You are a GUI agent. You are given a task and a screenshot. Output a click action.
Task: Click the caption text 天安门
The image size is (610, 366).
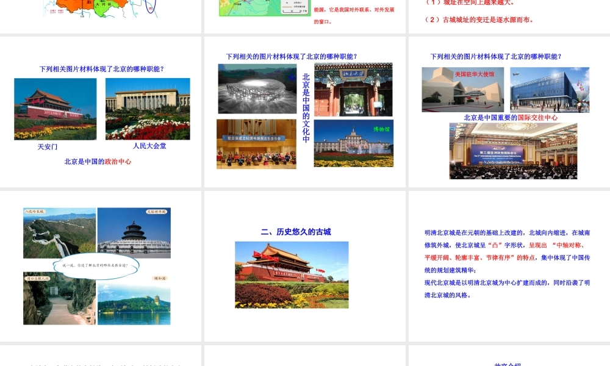pyautogui.click(x=48, y=146)
